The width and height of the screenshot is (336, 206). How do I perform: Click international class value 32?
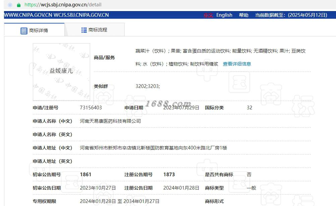tap(250, 108)
